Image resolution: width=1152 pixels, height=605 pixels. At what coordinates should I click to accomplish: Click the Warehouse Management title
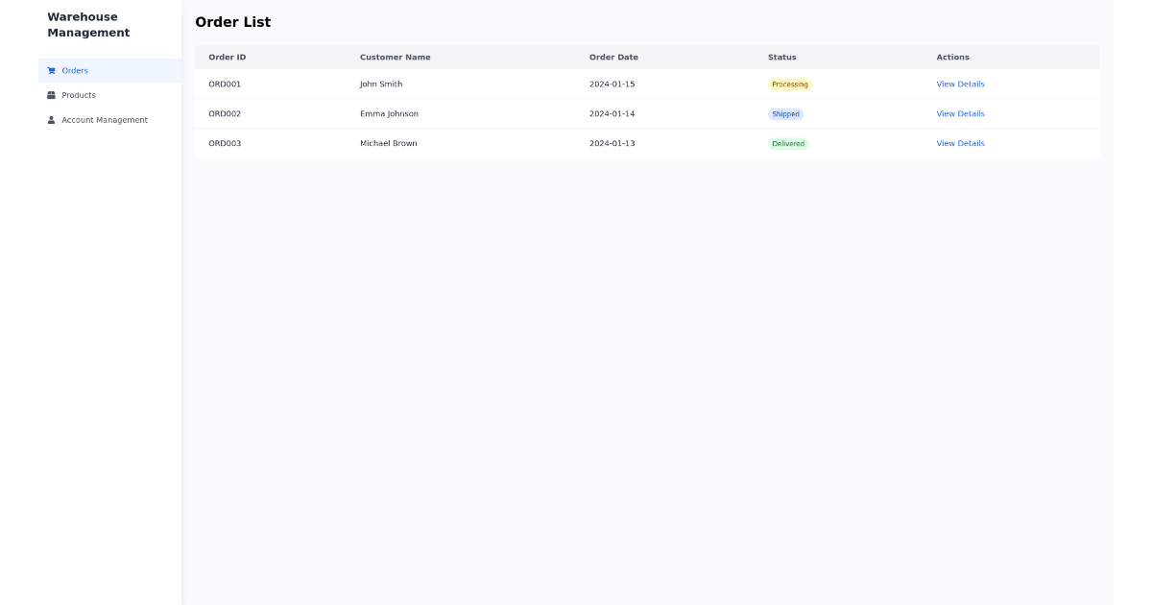pos(88,24)
